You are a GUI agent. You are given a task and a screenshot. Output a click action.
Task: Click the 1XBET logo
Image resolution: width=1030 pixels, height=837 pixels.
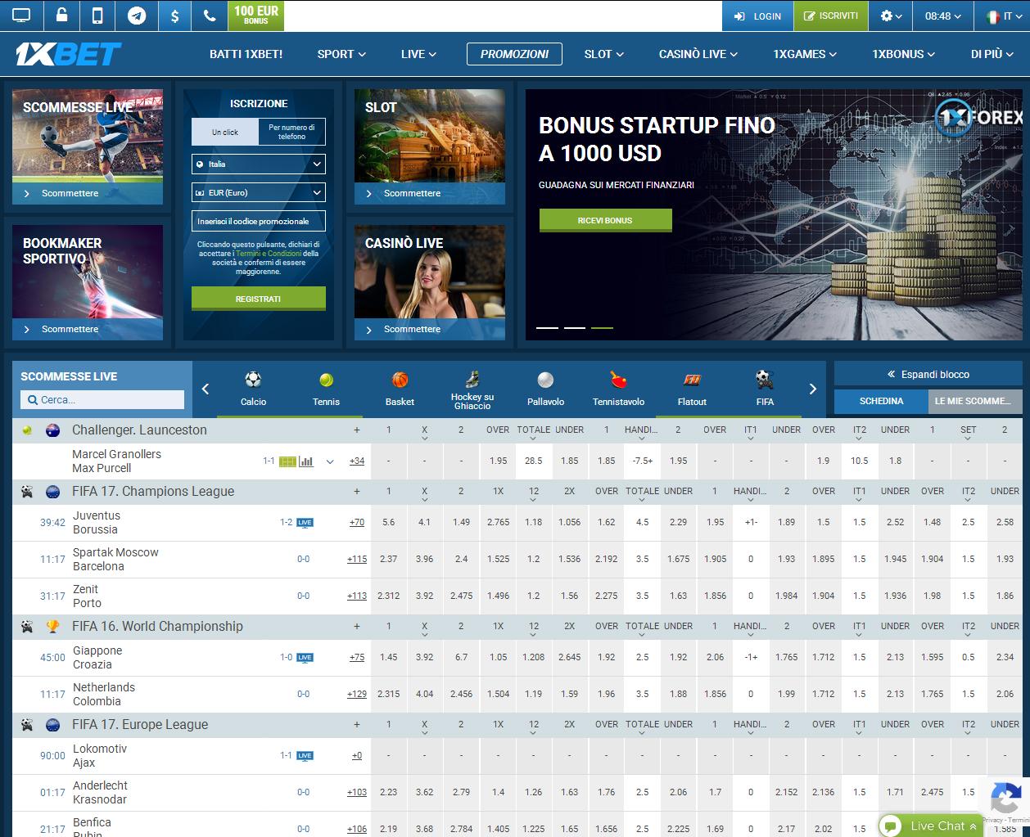69,54
